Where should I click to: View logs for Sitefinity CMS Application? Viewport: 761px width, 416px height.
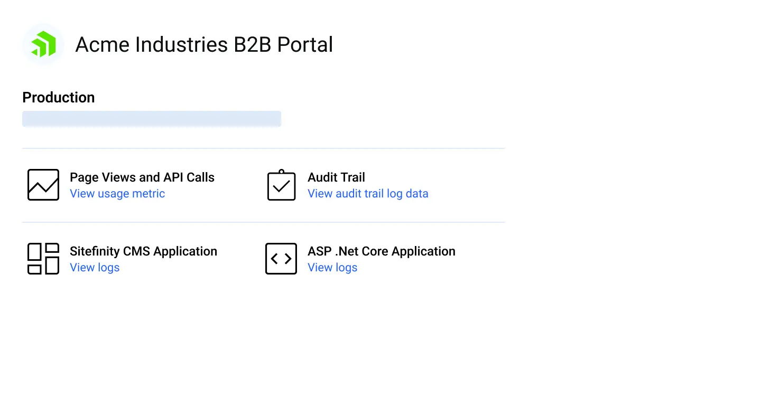click(95, 268)
